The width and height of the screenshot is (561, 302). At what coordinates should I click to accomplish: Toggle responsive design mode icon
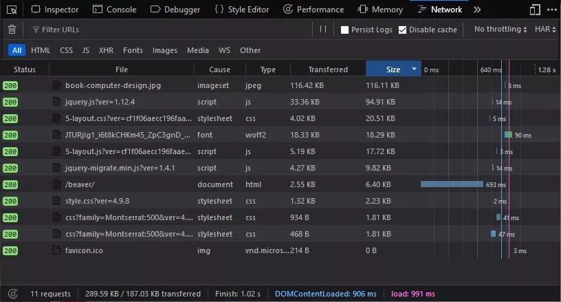pos(536,10)
